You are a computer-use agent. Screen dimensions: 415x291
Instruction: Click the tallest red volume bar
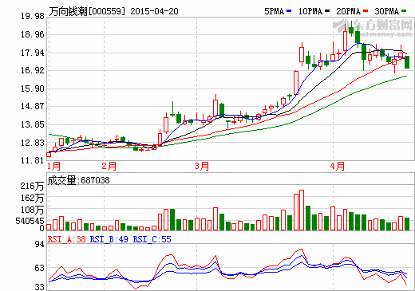coord(302,210)
